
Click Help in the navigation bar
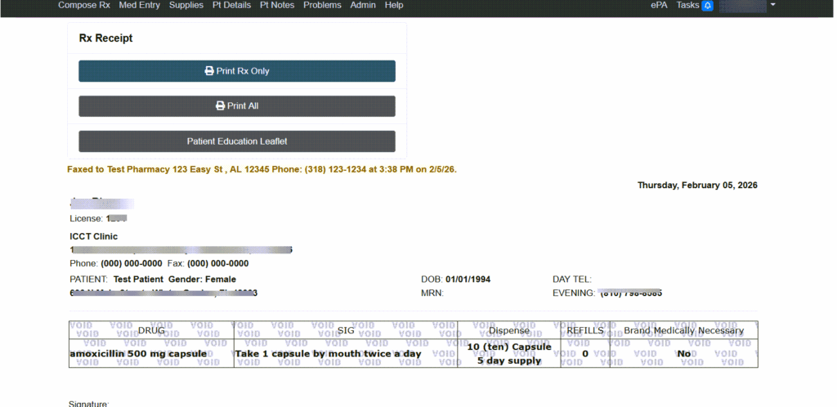pyautogui.click(x=394, y=5)
